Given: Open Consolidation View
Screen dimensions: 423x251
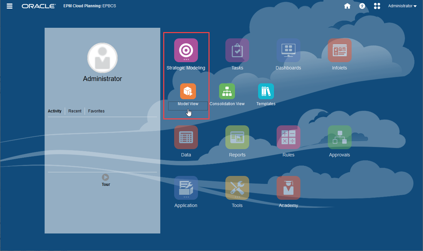Looking at the screenshot, I should pos(227,91).
